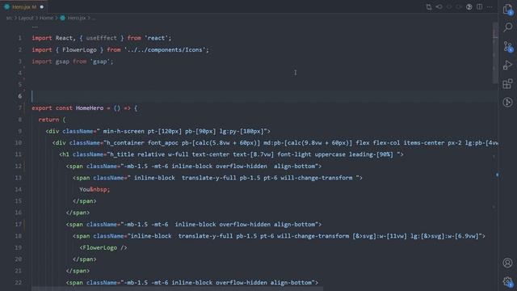This screenshot has height=291, width=517.
Task: Select the Hero.jsx editor tab
Action: (24, 6)
